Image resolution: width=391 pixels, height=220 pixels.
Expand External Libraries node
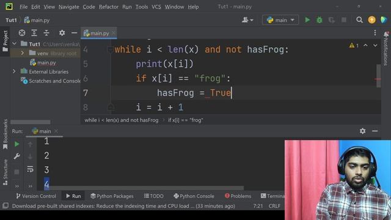coord(14,71)
